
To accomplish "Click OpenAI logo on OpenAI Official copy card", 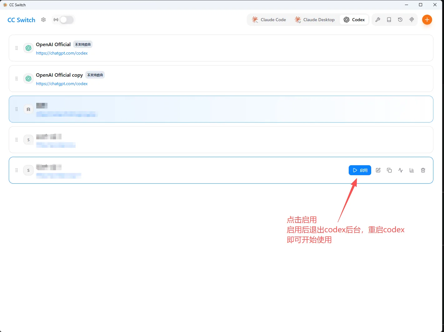I will click(x=28, y=79).
